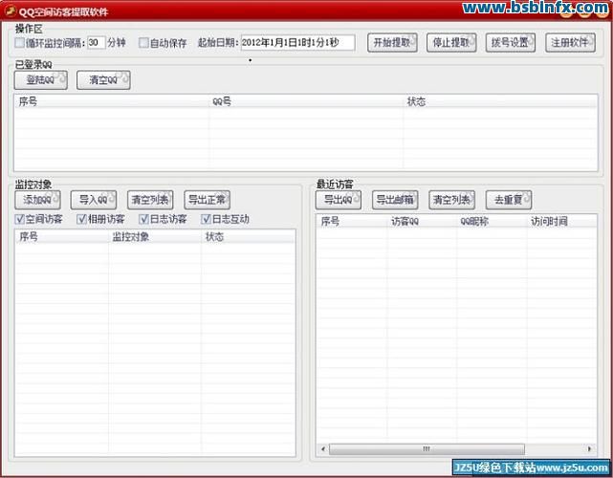613x478 pixels.
Task: Click the 导出正常 button
Action: pos(208,200)
